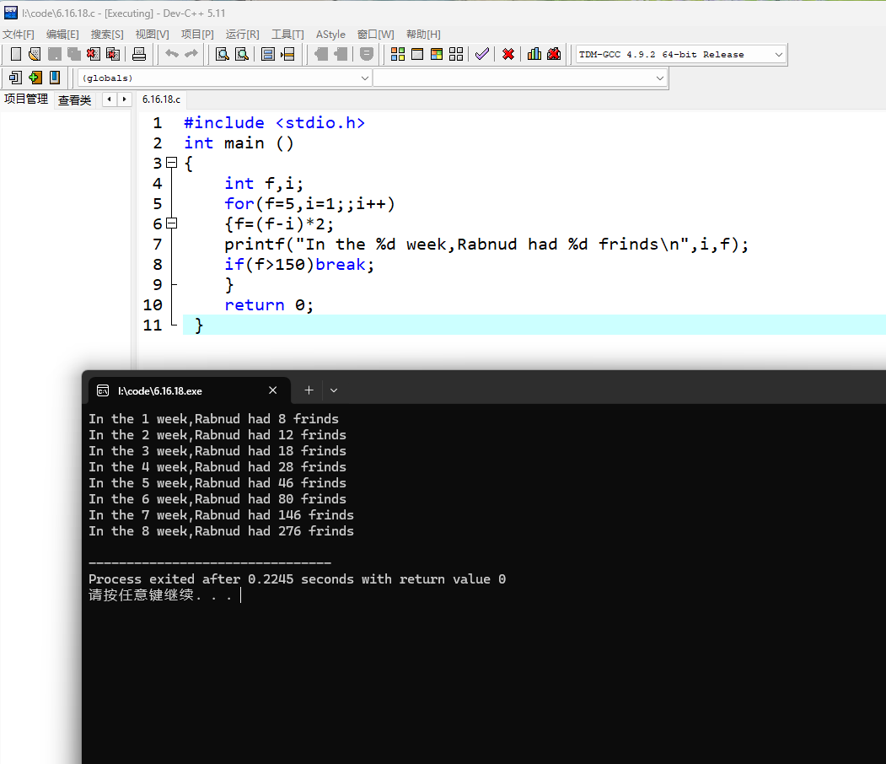The height and width of the screenshot is (764, 886).
Task: Click the Goto Function icon
Action: coord(268,54)
